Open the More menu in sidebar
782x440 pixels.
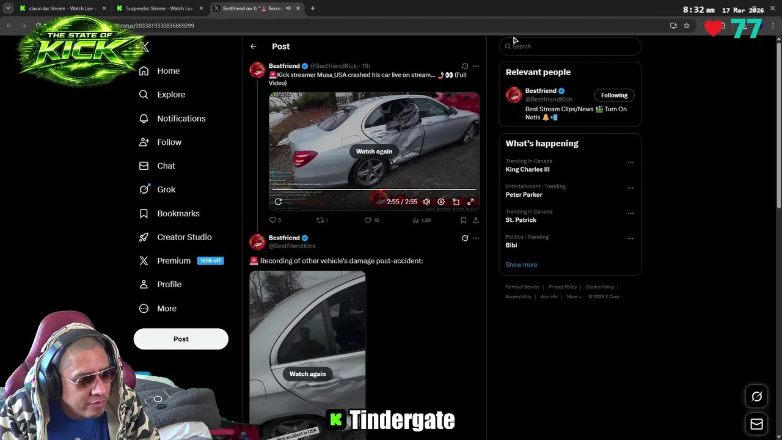click(x=158, y=309)
